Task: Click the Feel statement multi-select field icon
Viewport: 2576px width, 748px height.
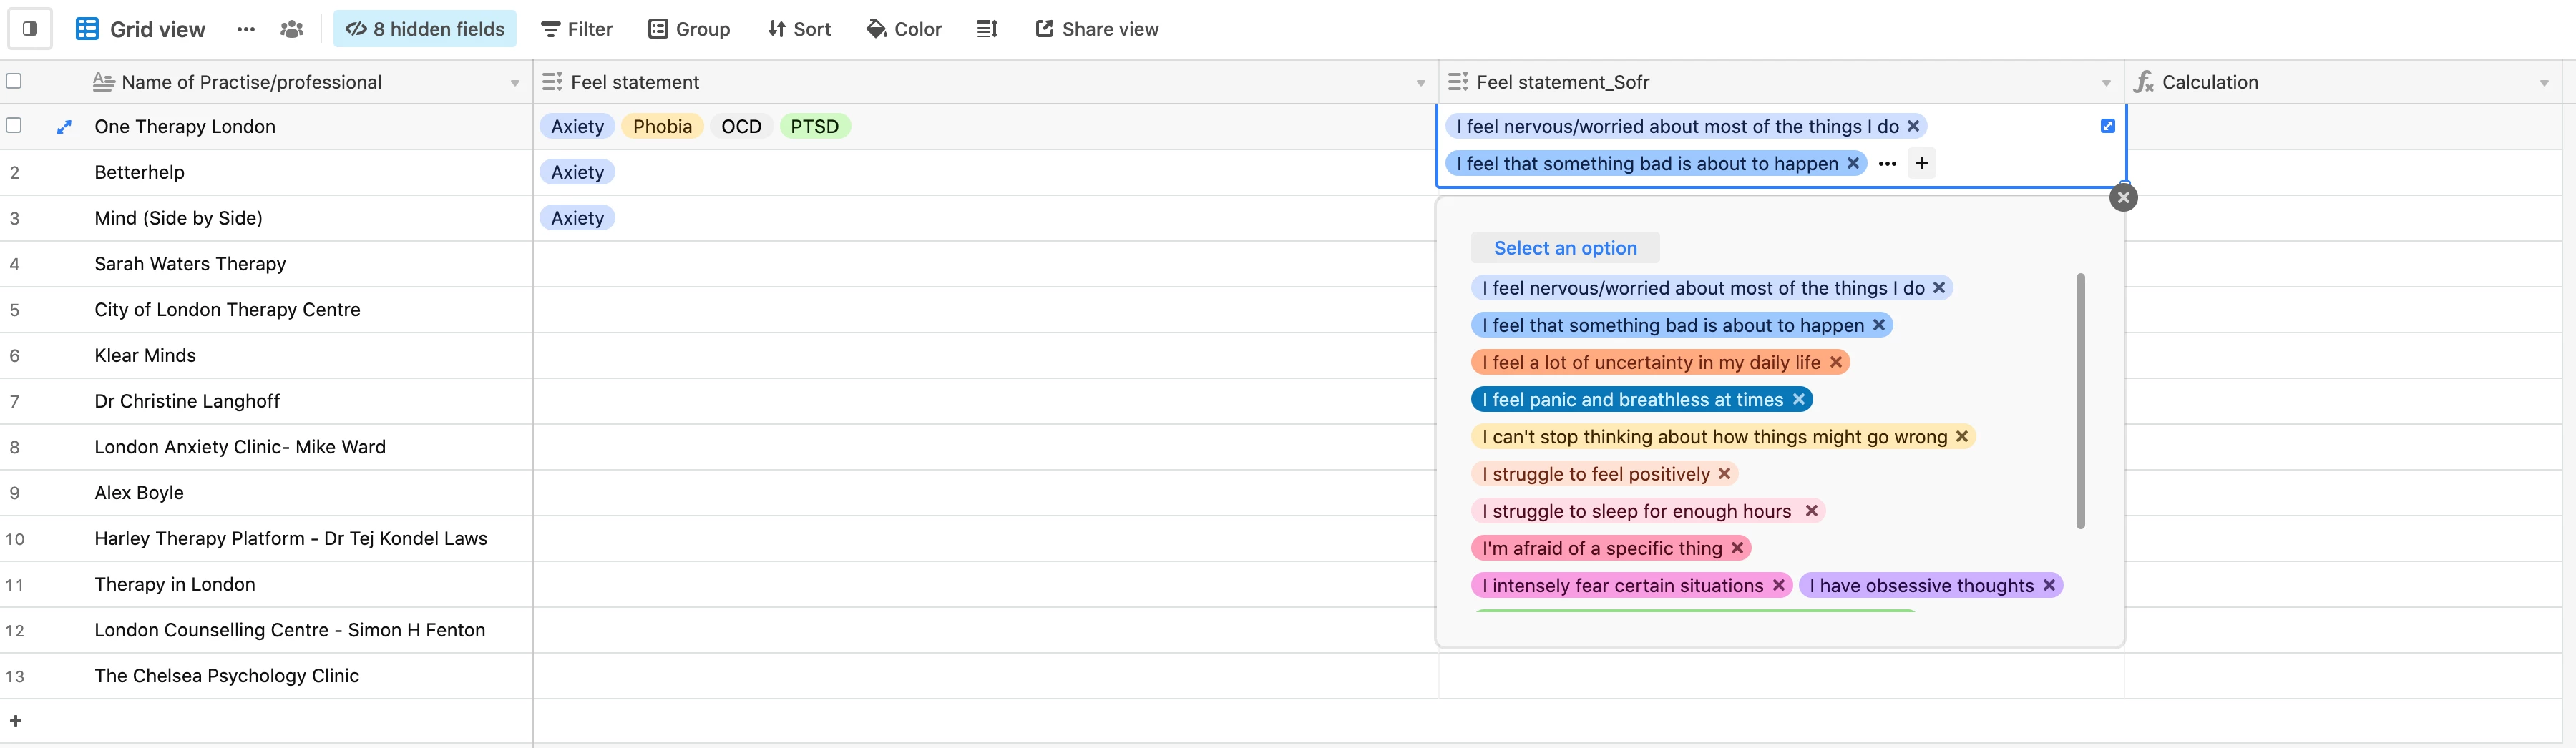Action: [x=552, y=82]
